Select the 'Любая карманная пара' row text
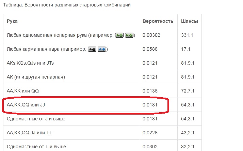243x151 pixels. tap(57, 49)
